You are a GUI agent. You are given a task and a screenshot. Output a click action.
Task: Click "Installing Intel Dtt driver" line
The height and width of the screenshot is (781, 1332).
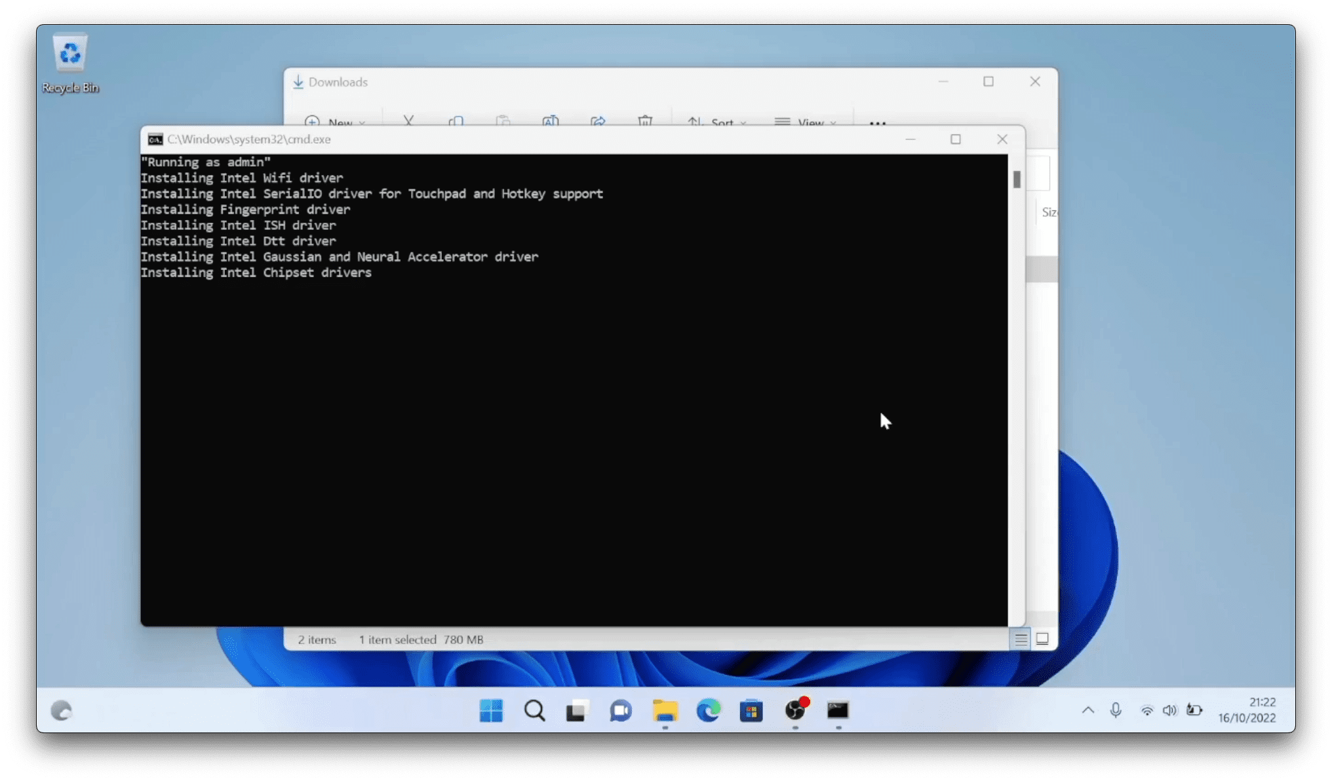(x=239, y=241)
